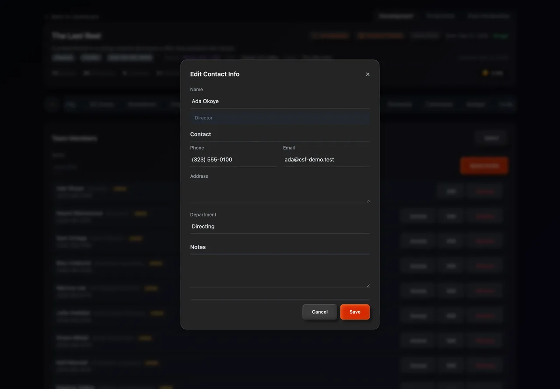The image size is (560, 389).
Task: Click the Director role field
Action: pos(280,118)
